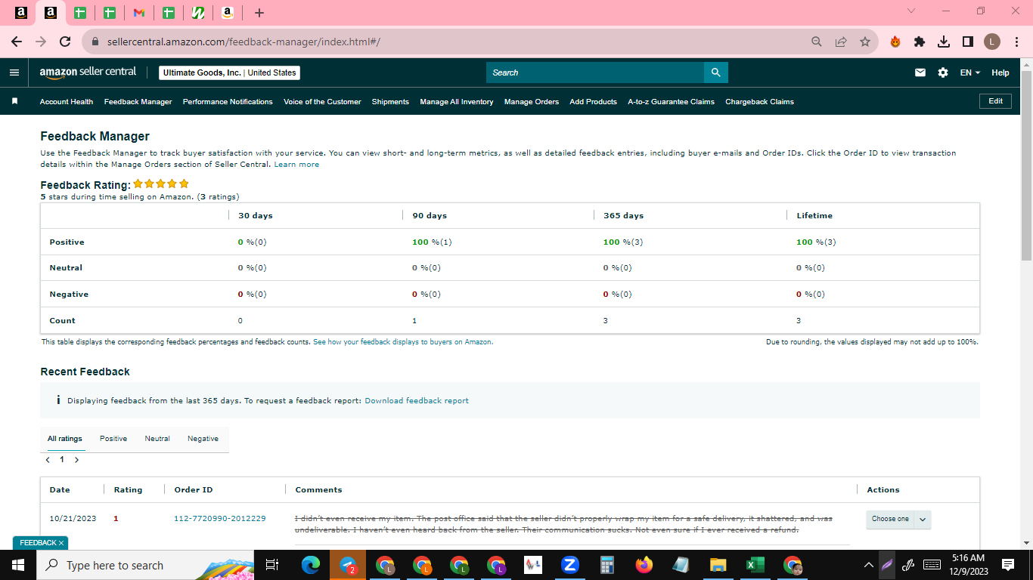Click the search magnifier button
Screen dimensions: 1033x580
(x=715, y=72)
